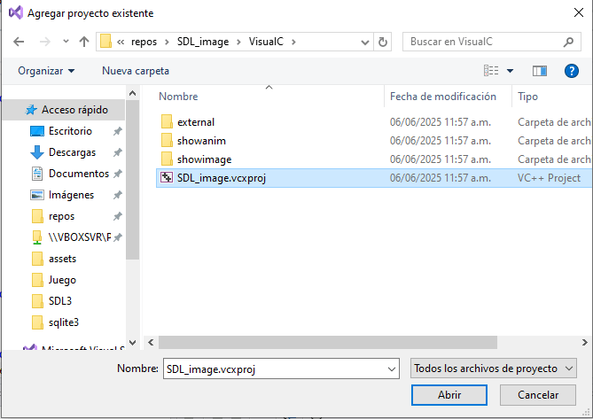Open the help question mark icon
593x419 pixels.
point(571,70)
